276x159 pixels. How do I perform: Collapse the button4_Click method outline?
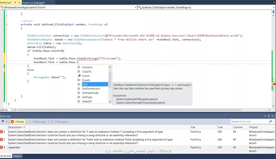(7, 25)
